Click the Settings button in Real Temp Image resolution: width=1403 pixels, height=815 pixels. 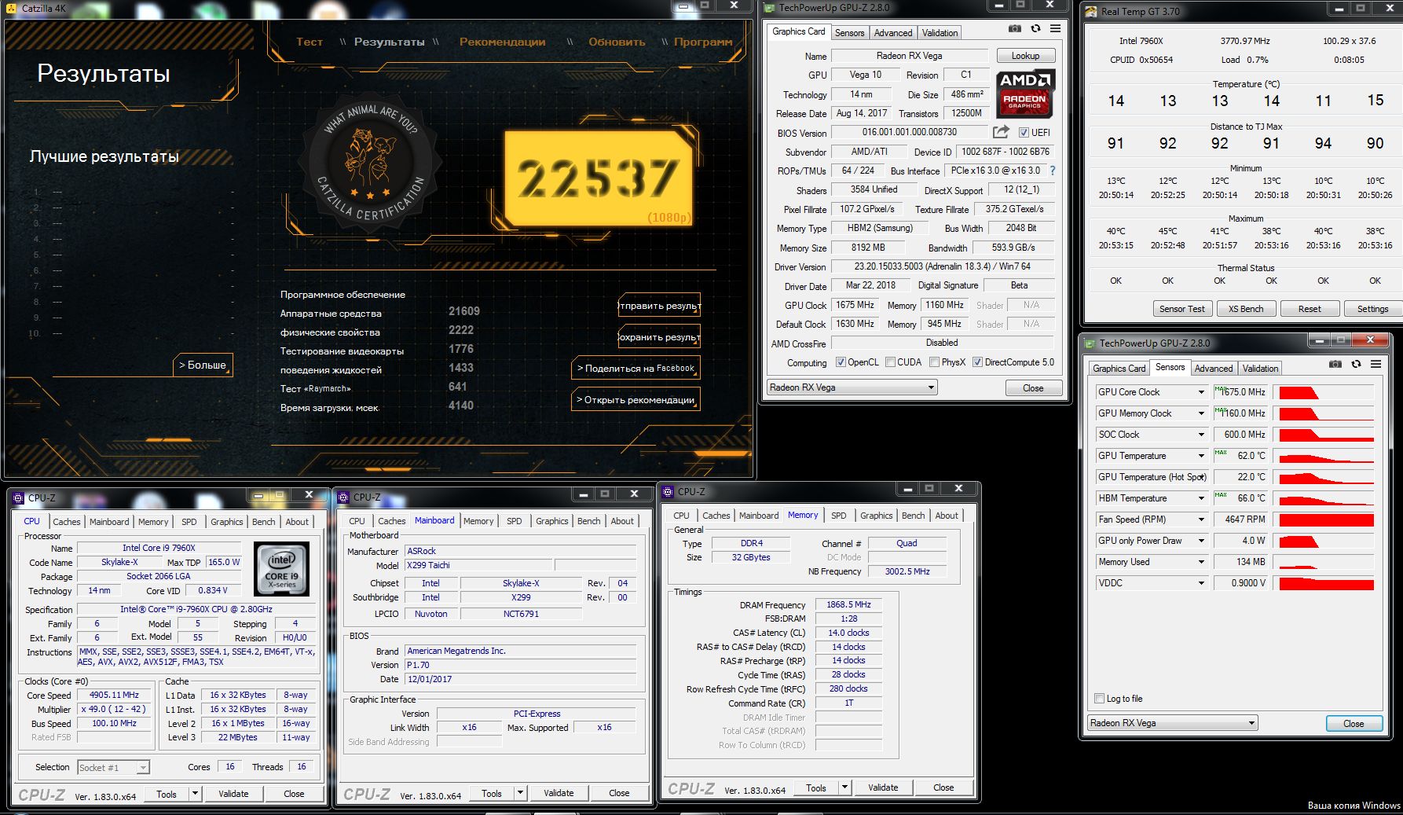(1372, 309)
